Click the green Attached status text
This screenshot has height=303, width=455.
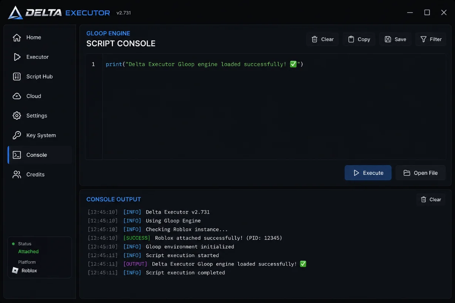click(29, 252)
